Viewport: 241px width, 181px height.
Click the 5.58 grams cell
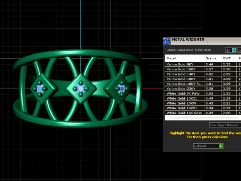(x=212, y=88)
